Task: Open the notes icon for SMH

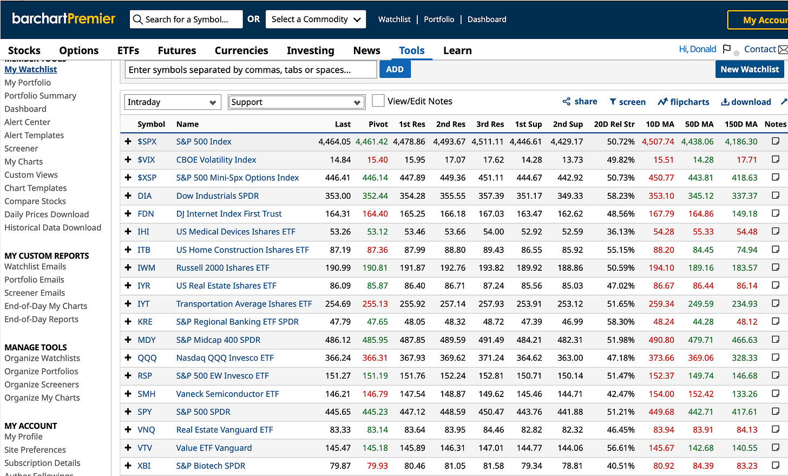Action: pyautogui.click(x=776, y=393)
